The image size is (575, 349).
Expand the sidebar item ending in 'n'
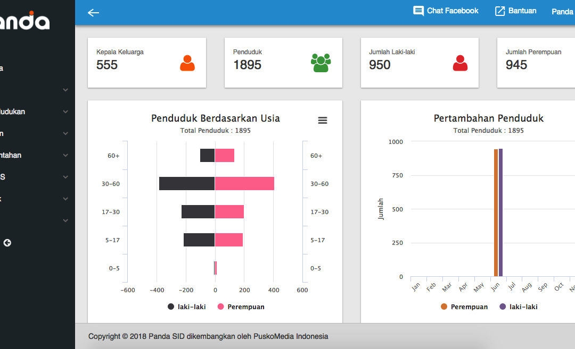coord(65,133)
